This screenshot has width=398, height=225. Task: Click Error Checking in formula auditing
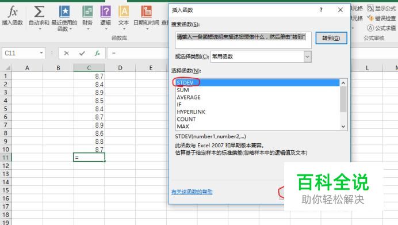coord(381,18)
